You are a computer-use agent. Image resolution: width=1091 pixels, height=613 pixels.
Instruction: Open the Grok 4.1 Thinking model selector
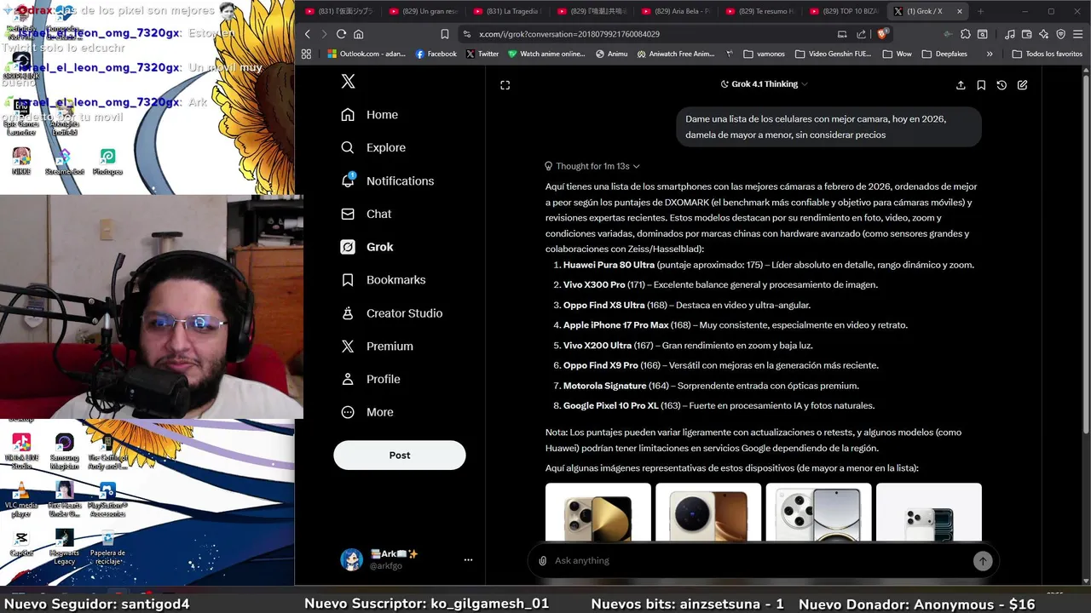764,84
